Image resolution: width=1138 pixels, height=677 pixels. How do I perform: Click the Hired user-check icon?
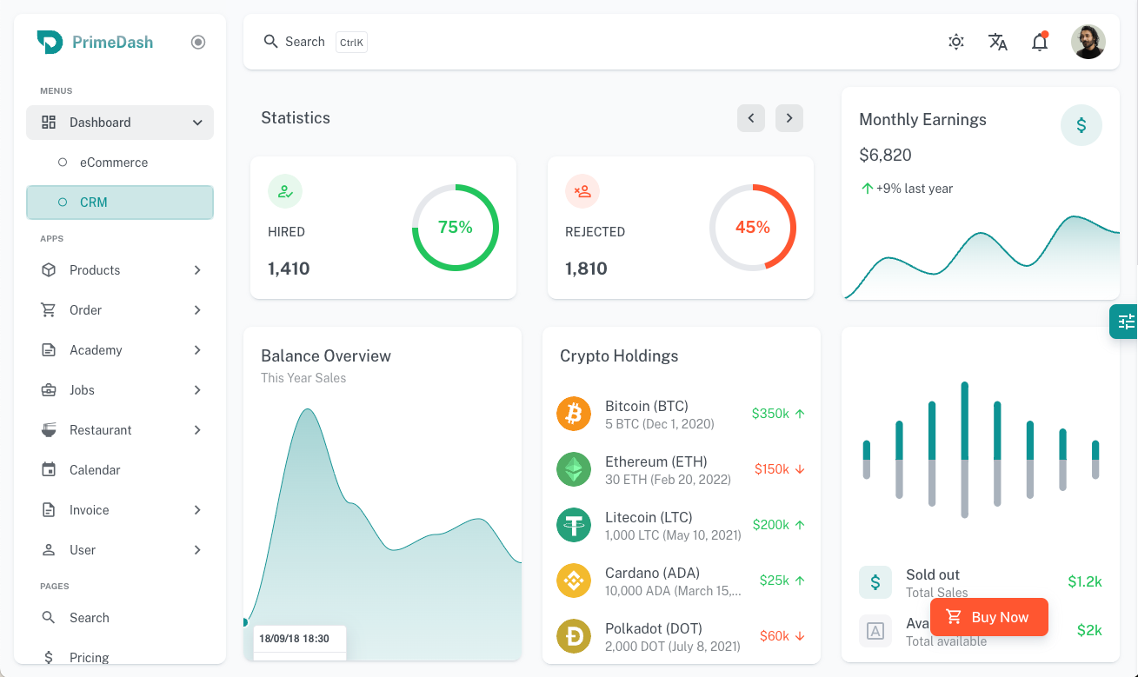[285, 191]
